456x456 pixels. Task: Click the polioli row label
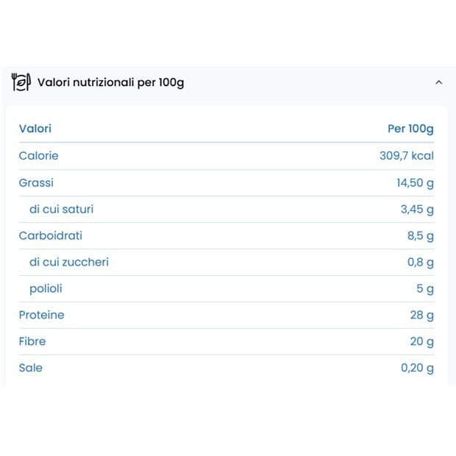point(46,288)
